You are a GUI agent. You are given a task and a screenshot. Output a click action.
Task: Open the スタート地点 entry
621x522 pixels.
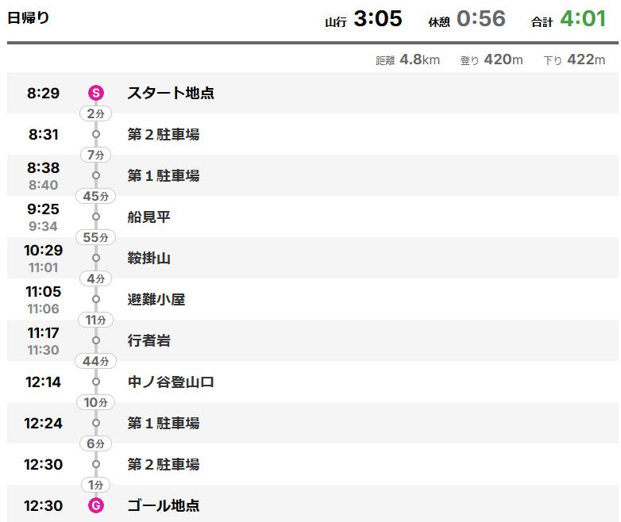[x=171, y=93]
